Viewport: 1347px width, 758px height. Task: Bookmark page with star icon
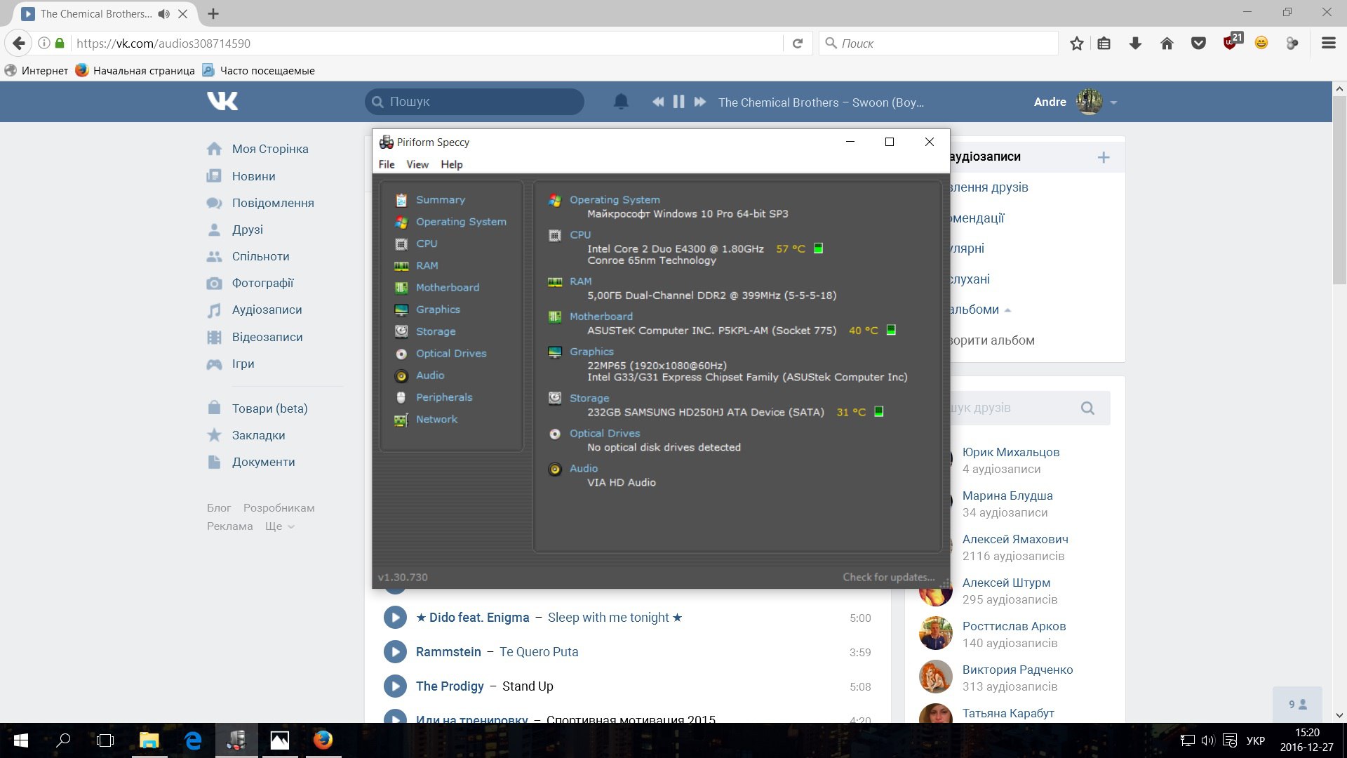(x=1077, y=44)
